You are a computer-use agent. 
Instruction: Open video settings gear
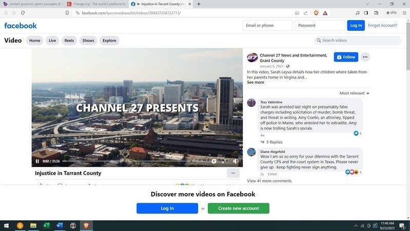click(214, 161)
